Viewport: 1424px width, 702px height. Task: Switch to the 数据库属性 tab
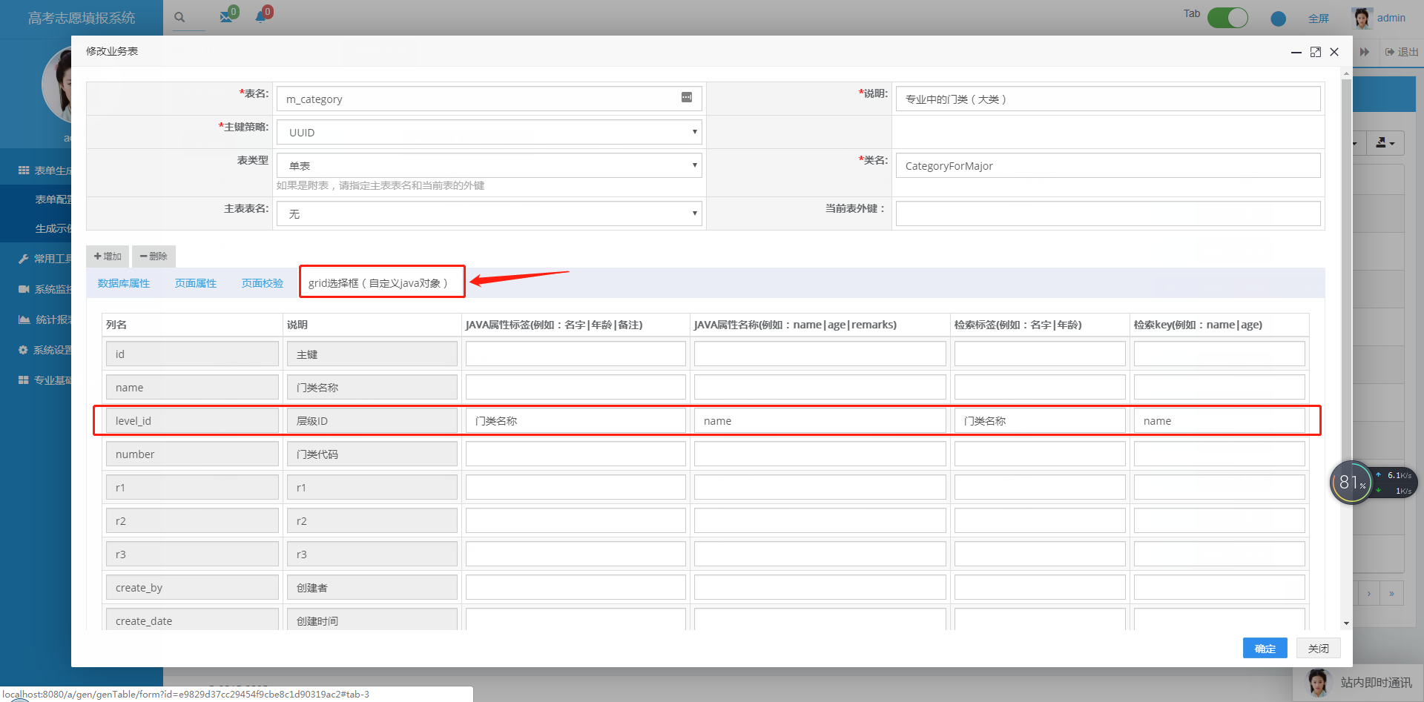tap(124, 283)
